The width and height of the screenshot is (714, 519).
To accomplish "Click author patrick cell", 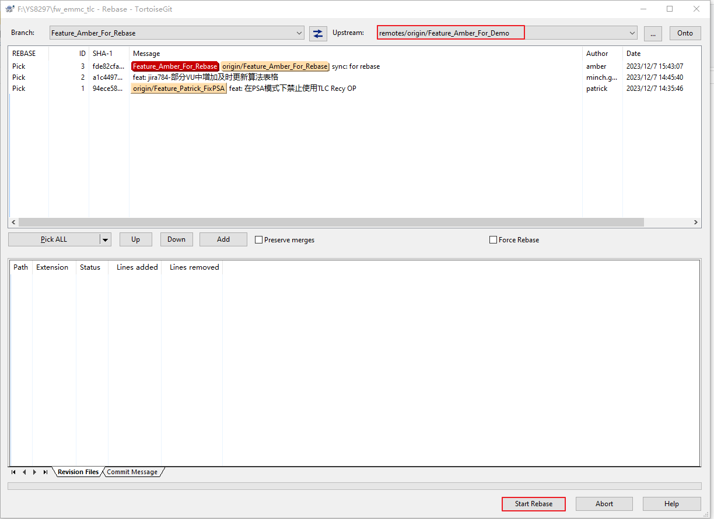I will [x=597, y=89].
